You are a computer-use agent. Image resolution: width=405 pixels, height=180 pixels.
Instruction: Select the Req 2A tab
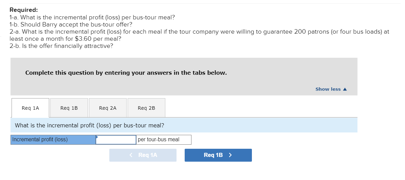click(108, 108)
